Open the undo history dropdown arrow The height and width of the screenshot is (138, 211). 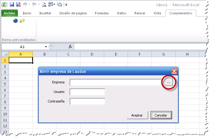[29, 4]
